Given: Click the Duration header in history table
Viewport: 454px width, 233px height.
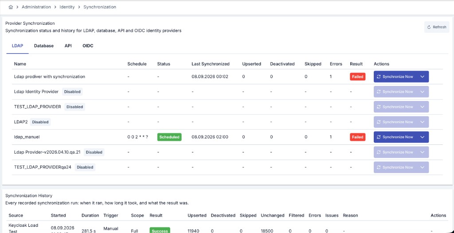Looking at the screenshot, I should (x=90, y=215).
